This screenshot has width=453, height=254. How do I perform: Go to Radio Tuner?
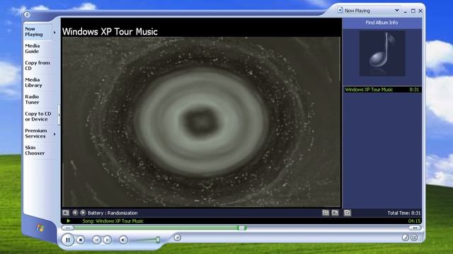(x=38, y=99)
